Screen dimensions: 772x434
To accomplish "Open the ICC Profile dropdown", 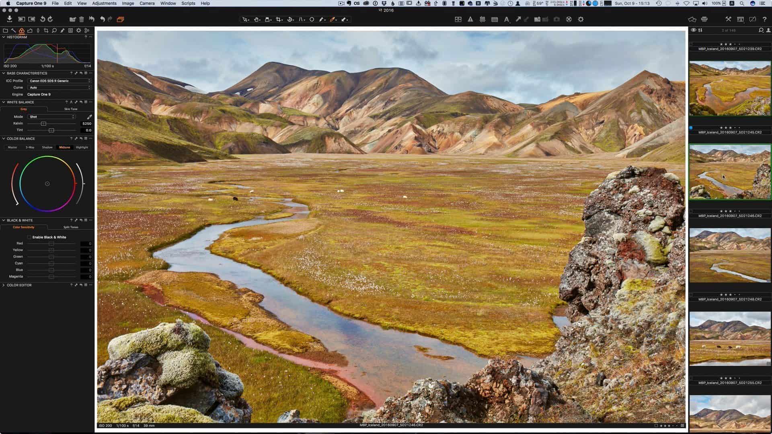I will pos(60,81).
